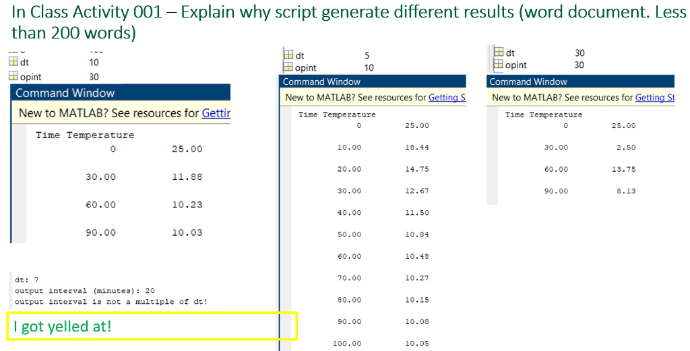Click the time value 40.00

click(x=350, y=212)
